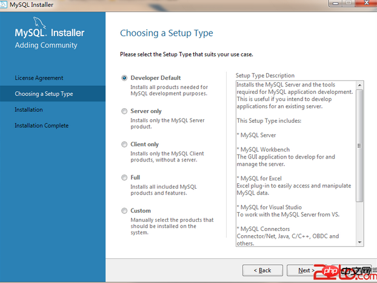This screenshot has height=283, width=377.
Task: Go to the License Agreement step
Action: pyautogui.click(x=39, y=78)
